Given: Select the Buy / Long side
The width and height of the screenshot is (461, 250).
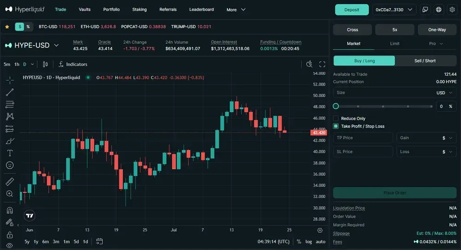Looking at the screenshot, I should 364,60.
